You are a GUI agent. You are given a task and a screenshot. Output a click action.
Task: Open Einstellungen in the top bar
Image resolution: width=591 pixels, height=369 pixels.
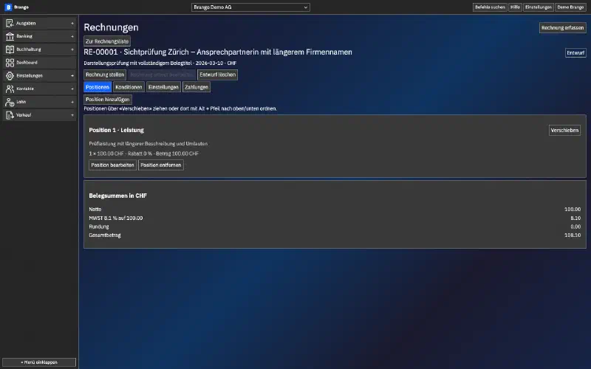(x=539, y=7)
